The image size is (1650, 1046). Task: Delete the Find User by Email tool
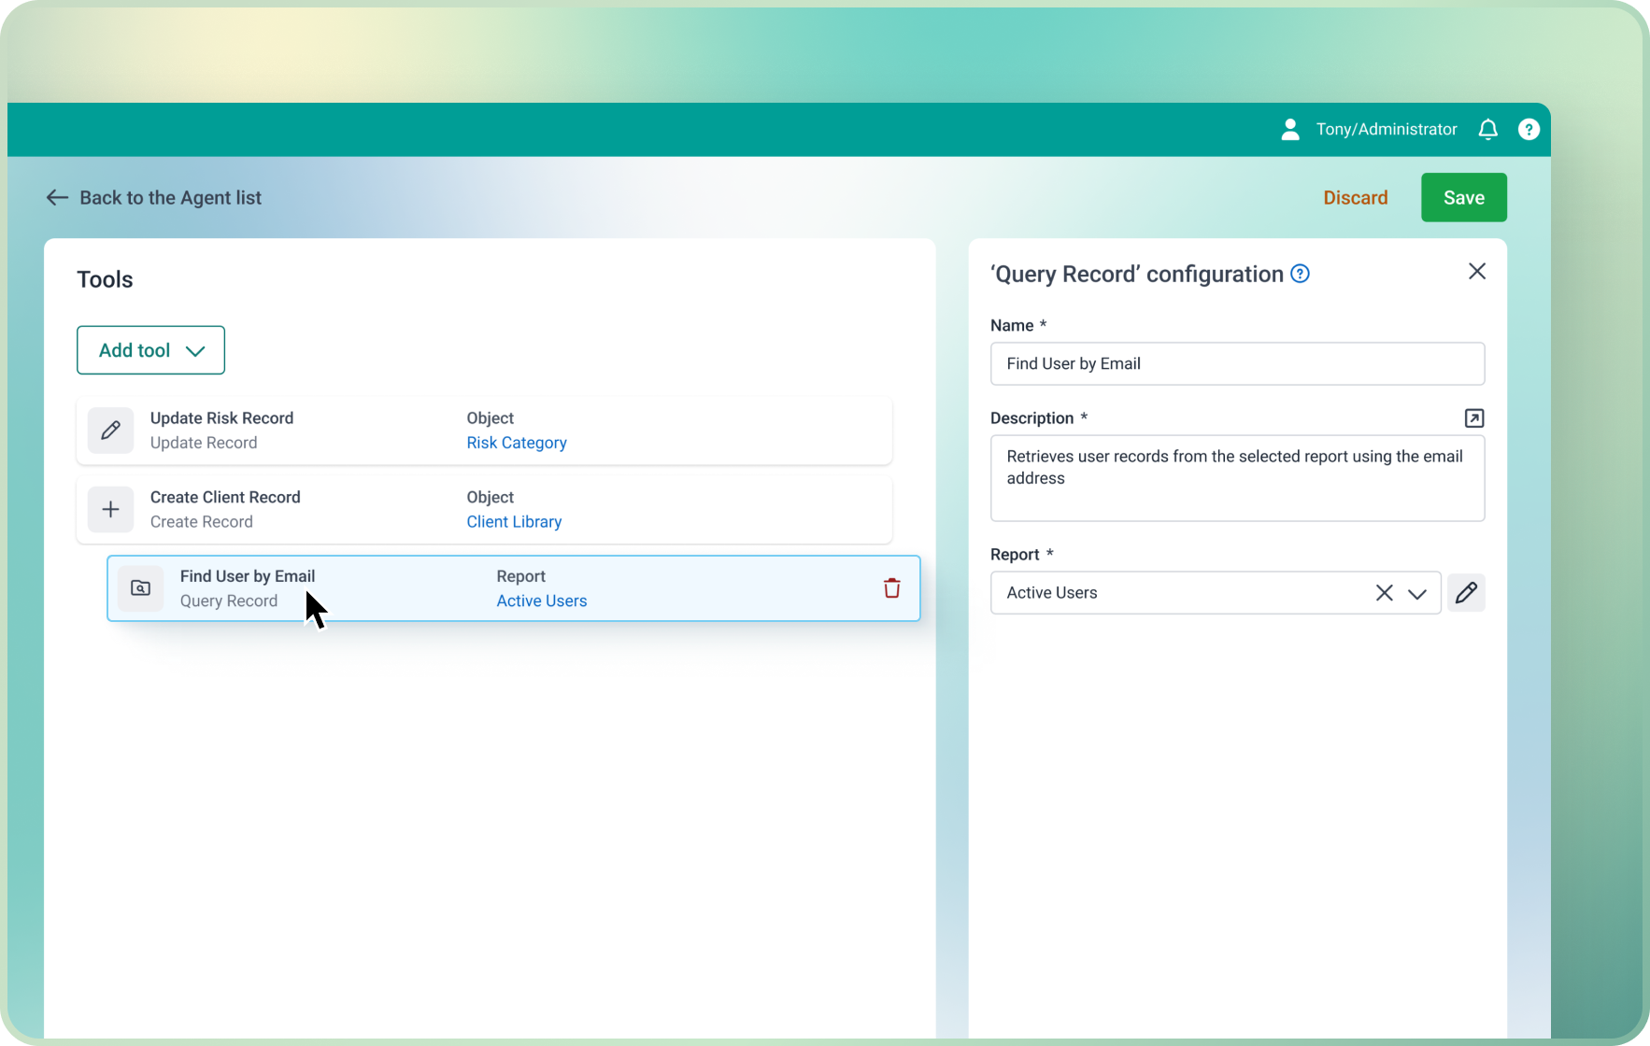[x=891, y=588]
